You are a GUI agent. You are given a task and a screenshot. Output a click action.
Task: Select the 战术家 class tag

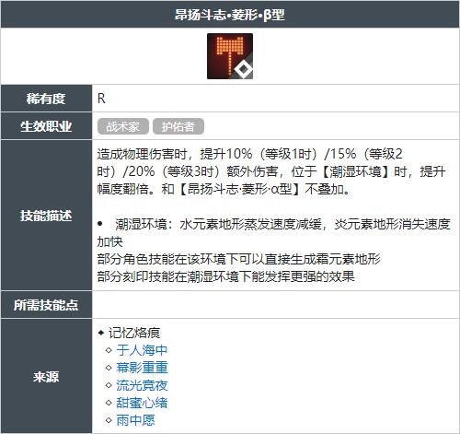pos(123,126)
